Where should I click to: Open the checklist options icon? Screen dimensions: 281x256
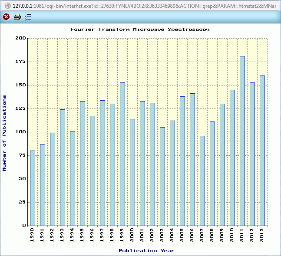(28, 17)
